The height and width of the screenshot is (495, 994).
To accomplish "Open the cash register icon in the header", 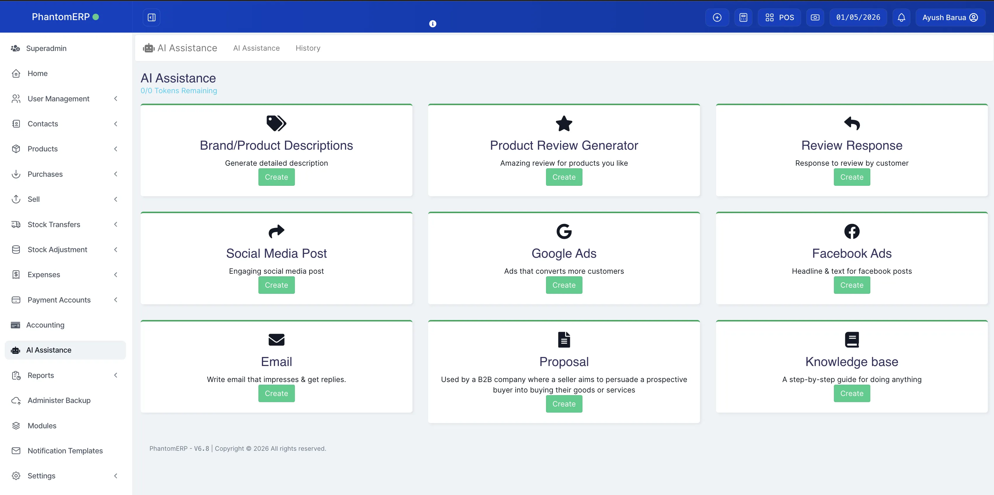I will point(815,17).
